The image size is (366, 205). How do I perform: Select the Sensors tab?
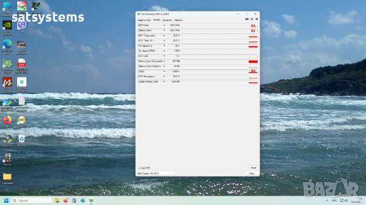156,20
